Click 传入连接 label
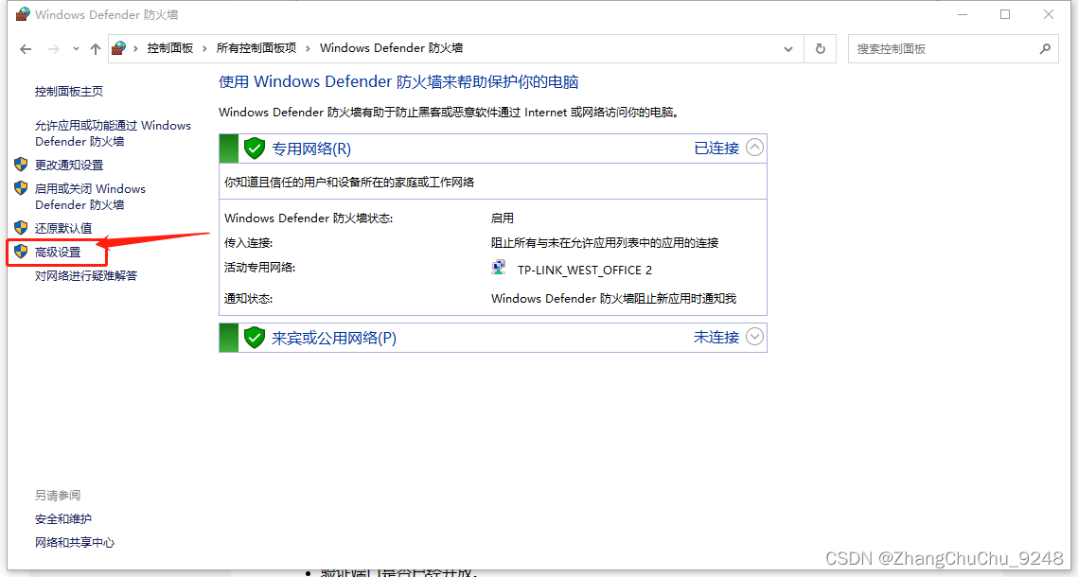The image size is (1078, 577). click(249, 243)
